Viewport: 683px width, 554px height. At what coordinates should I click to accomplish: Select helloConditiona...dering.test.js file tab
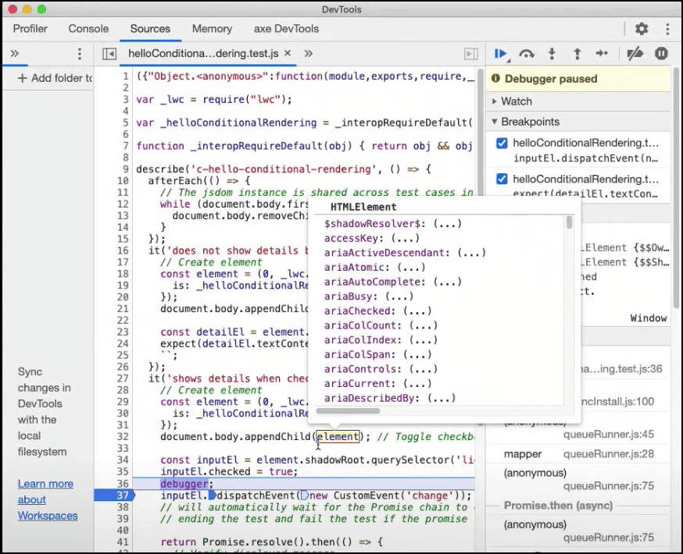pos(203,54)
